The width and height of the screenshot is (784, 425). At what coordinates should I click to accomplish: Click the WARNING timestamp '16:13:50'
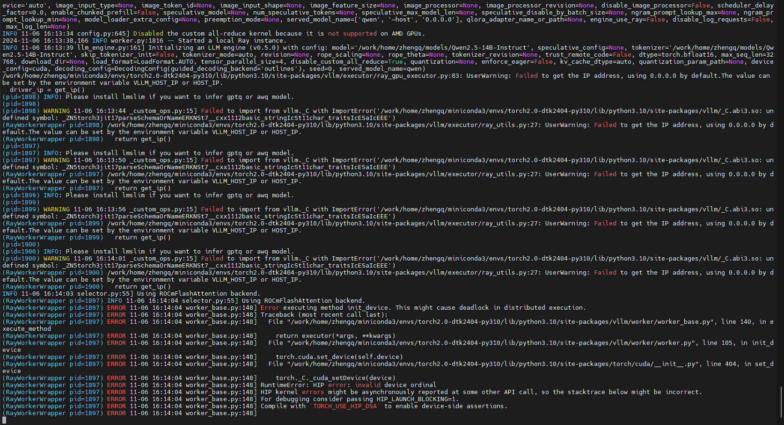coord(111,160)
